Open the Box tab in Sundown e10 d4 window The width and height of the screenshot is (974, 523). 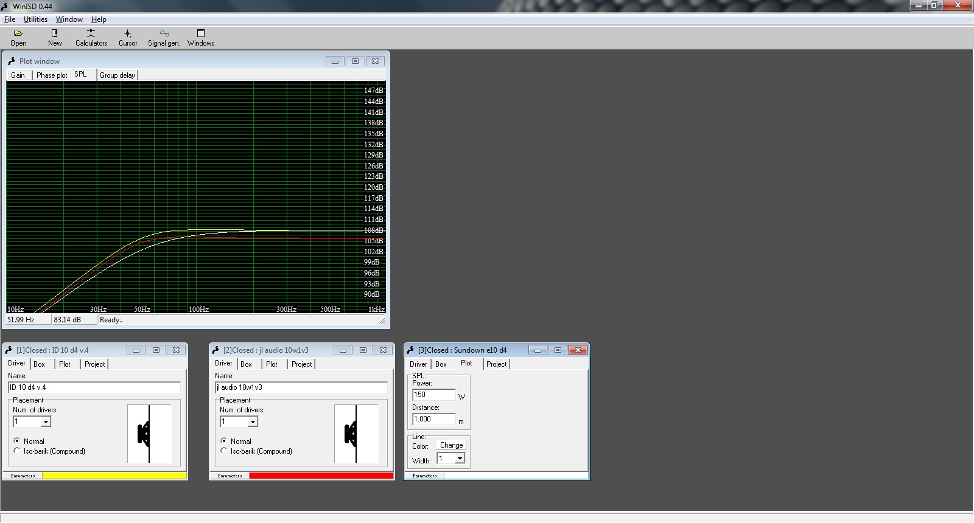(441, 364)
